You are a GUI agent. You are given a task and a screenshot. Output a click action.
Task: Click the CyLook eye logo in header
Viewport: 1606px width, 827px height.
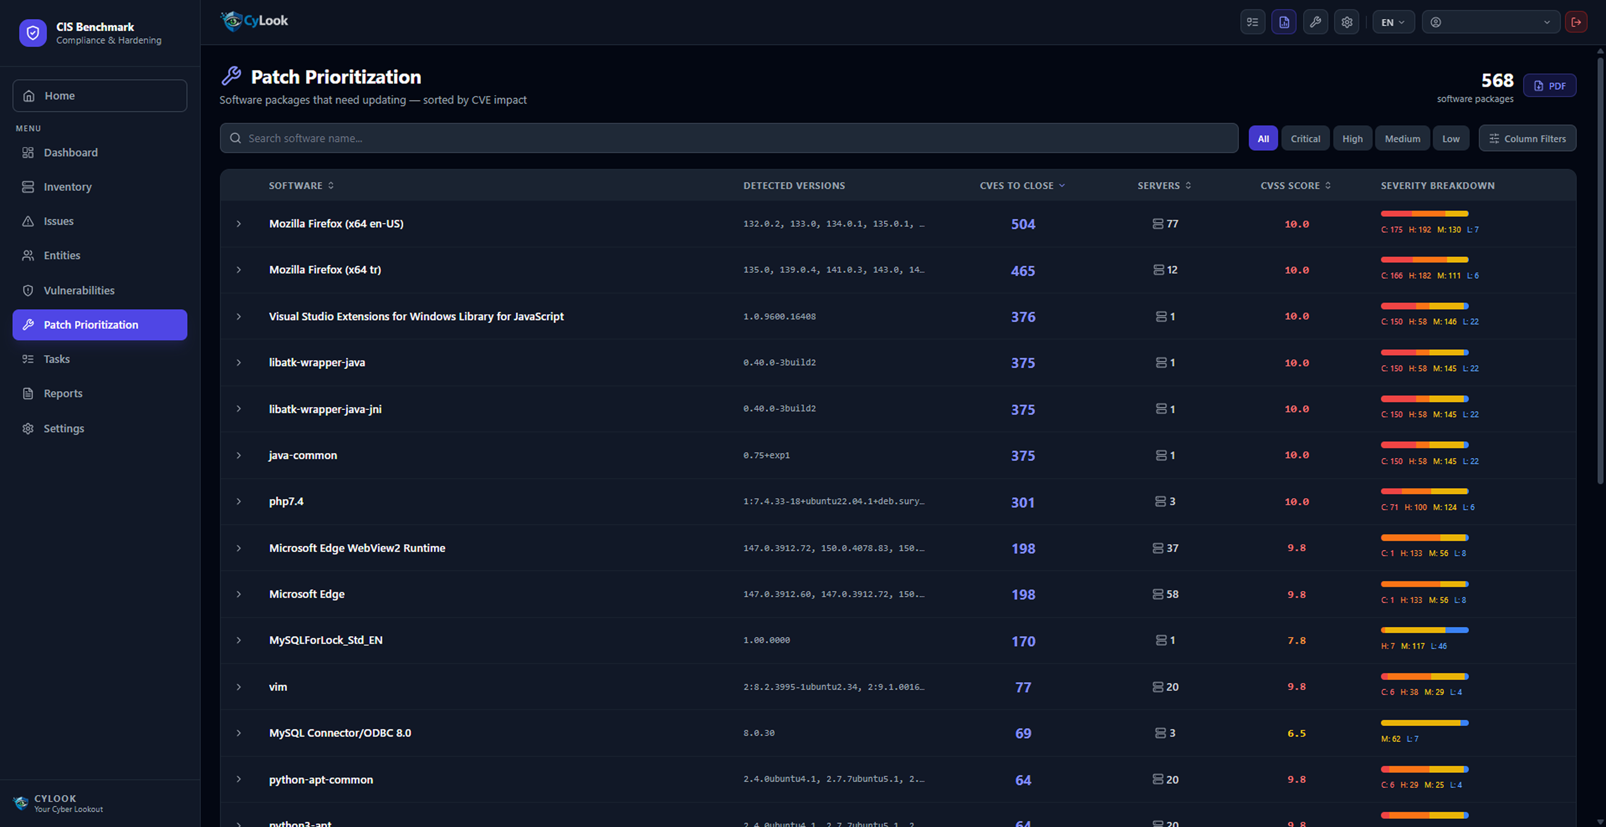[232, 20]
